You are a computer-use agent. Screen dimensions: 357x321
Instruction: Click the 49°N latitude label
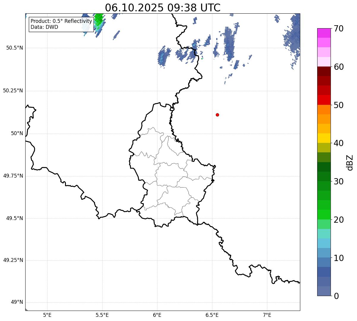[17, 302]
